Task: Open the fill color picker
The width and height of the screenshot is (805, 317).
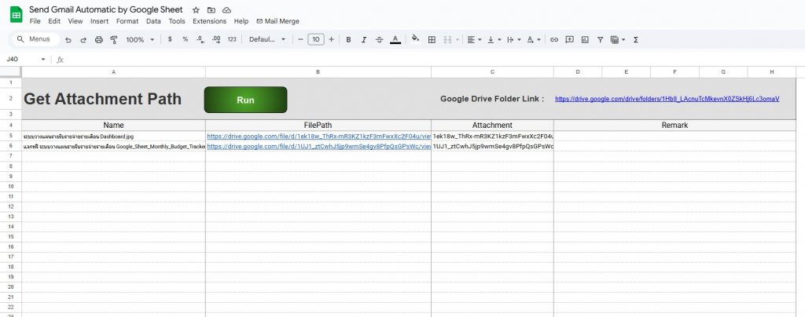Action: (416, 39)
